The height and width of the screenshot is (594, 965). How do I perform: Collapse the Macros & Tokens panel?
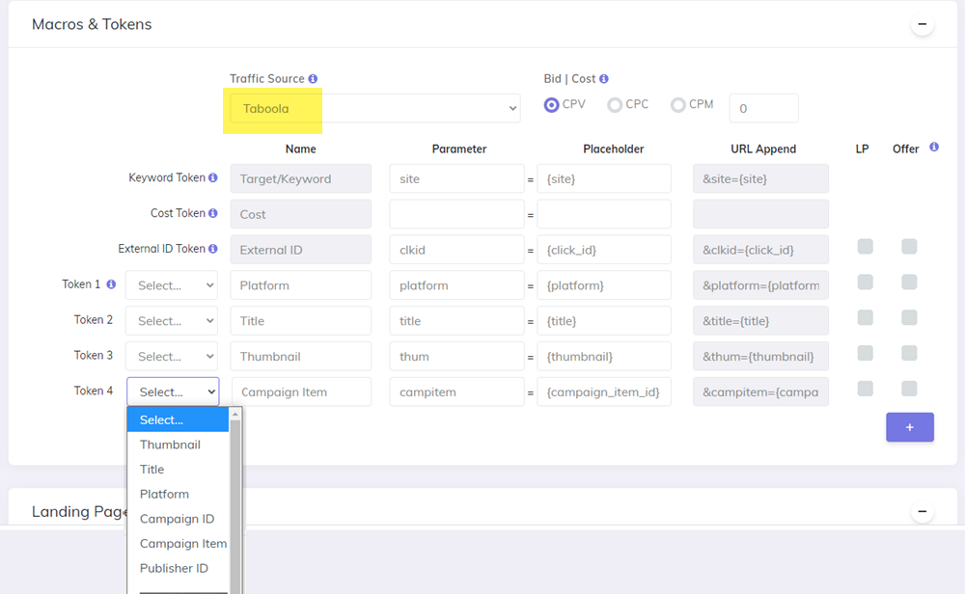click(x=922, y=24)
